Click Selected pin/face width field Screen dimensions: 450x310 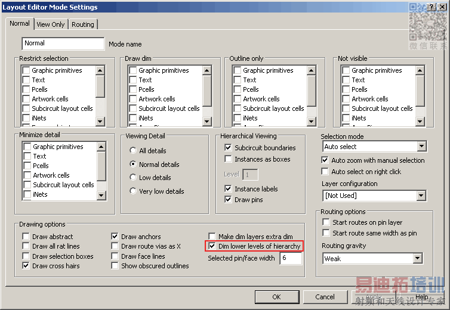(x=291, y=258)
